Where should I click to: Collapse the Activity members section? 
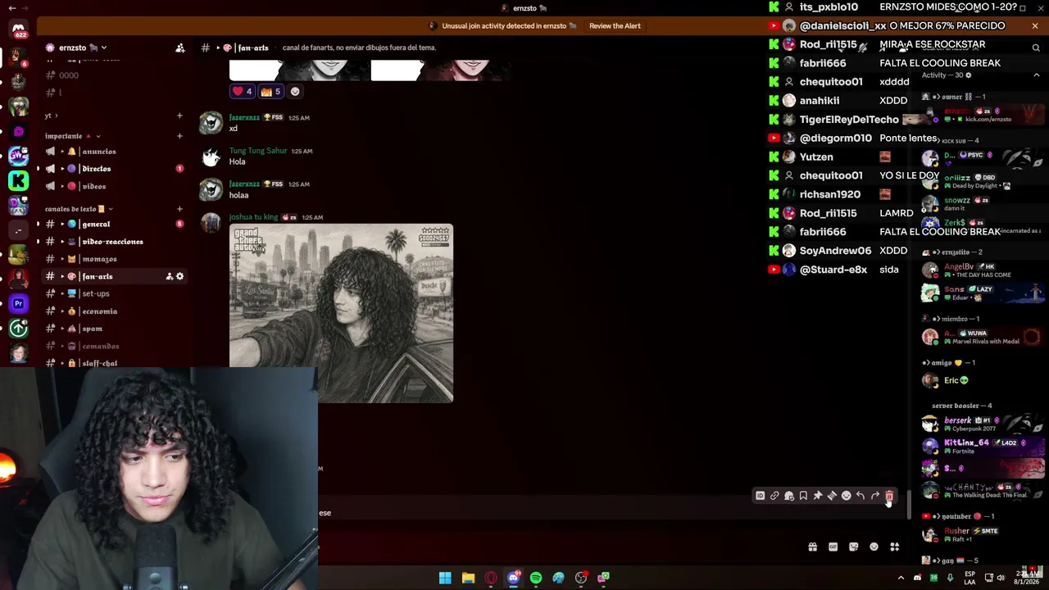(x=1036, y=75)
